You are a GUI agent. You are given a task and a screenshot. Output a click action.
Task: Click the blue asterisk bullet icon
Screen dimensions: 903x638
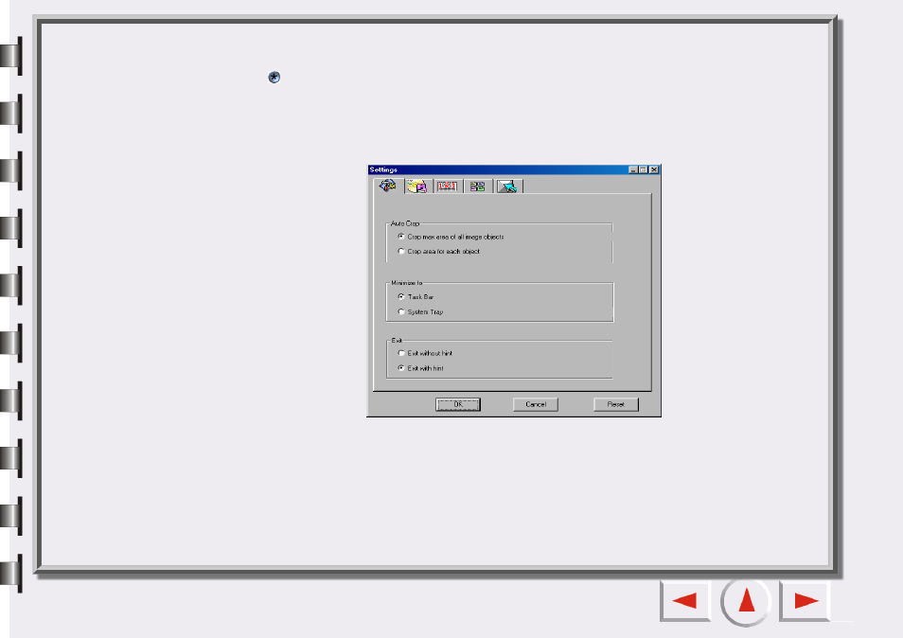(274, 78)
